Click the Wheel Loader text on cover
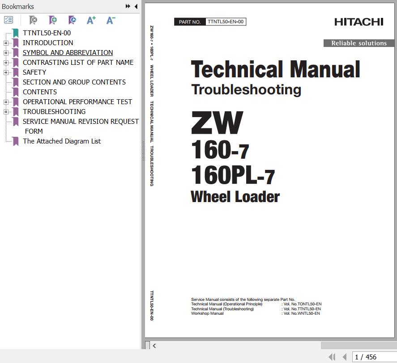The height and width of the screenshot is (363, 397). (x=235, y=197)
